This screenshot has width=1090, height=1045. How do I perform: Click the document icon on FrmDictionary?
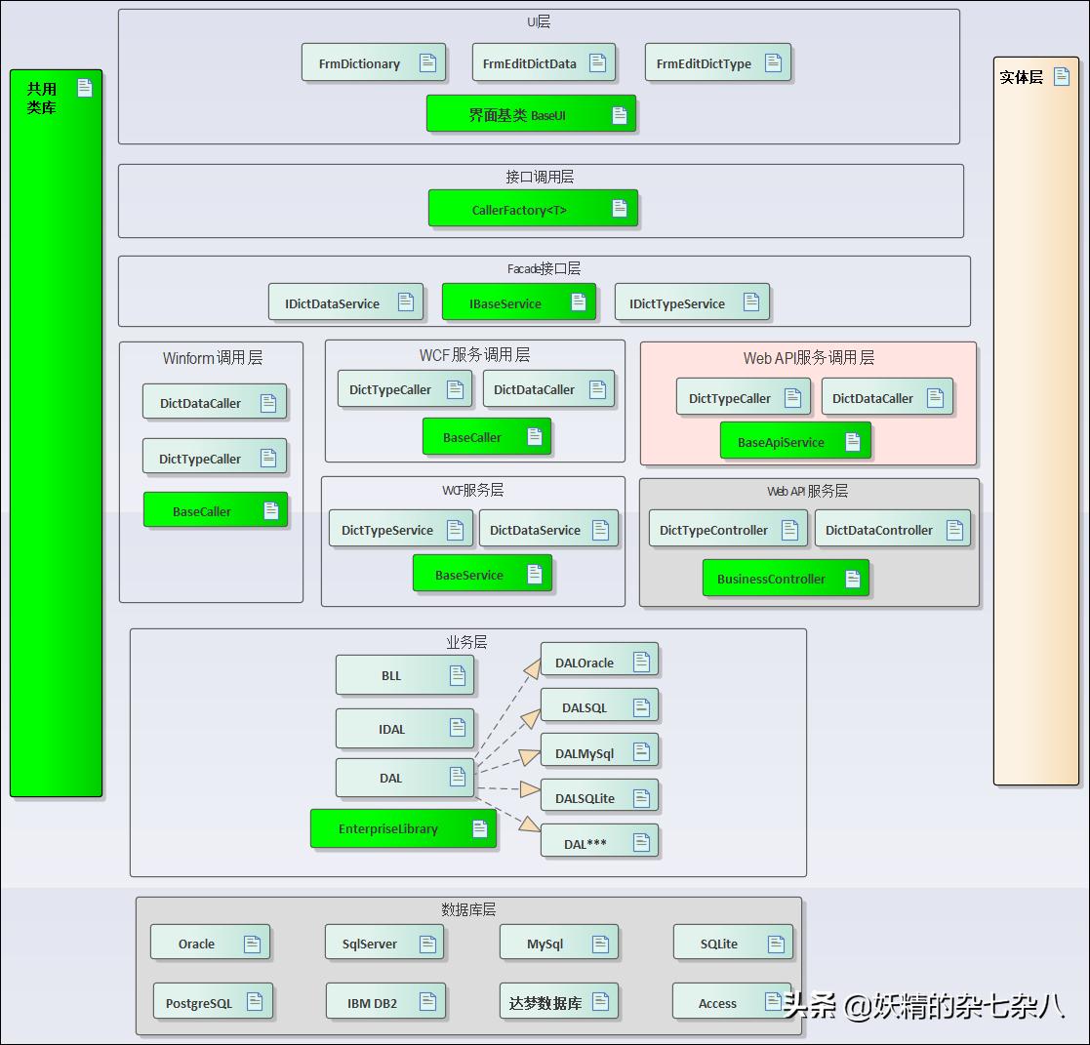click(x=427, y=61)
